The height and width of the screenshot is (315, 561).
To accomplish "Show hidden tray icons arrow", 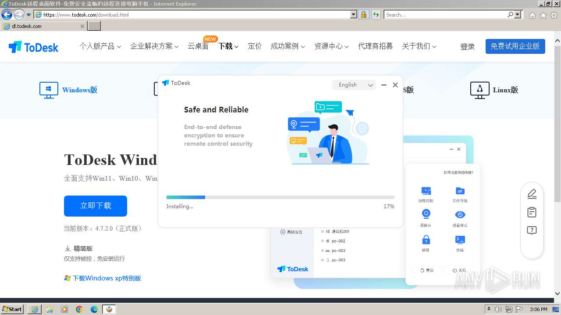I will click(489, 309).
